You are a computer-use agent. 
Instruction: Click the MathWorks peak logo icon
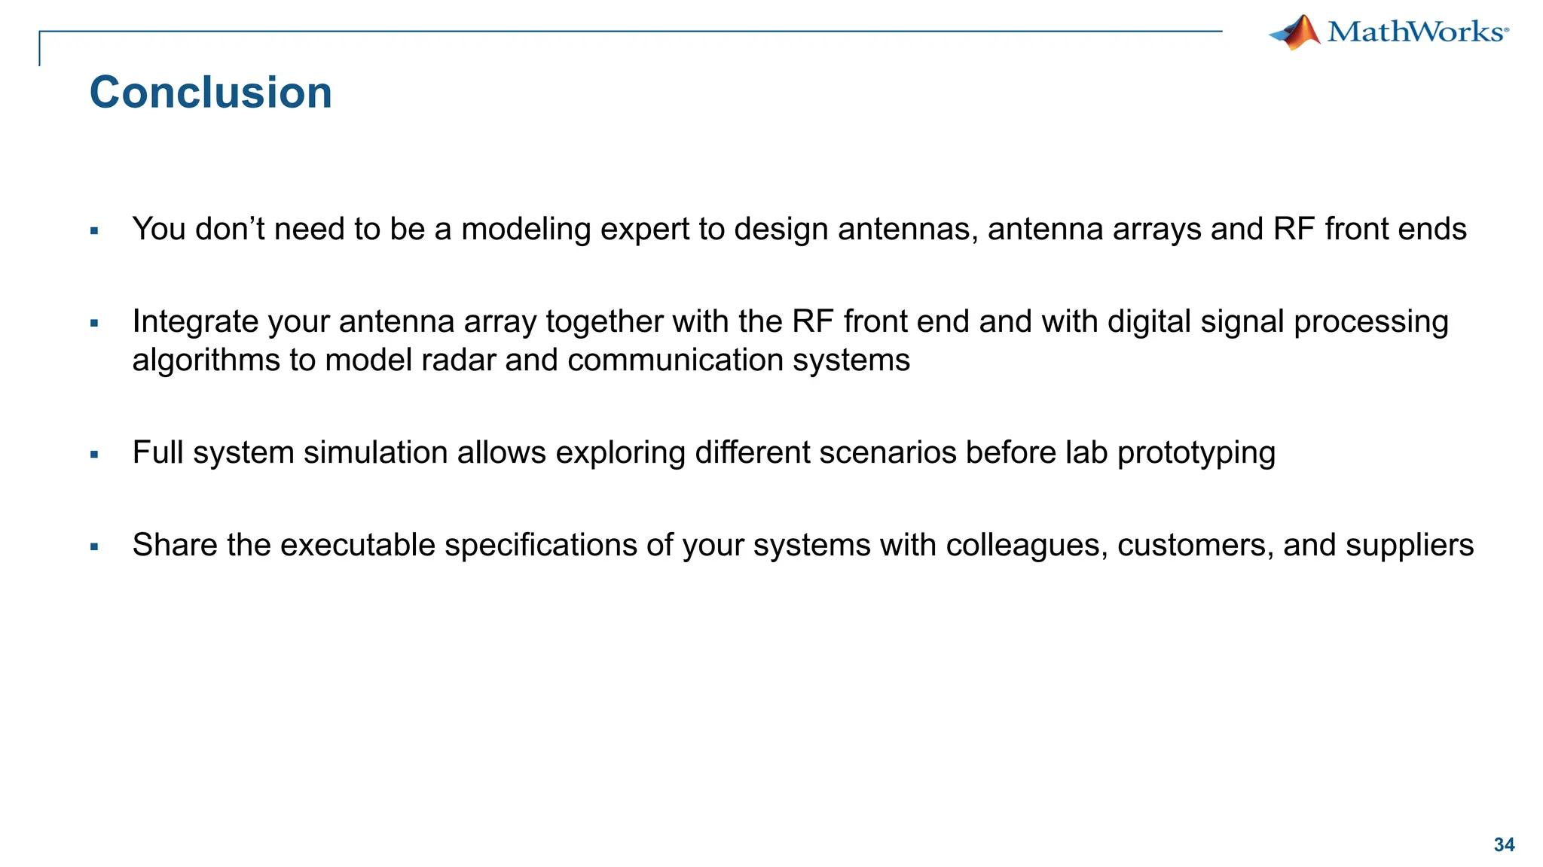click(x=1295, y=32)
